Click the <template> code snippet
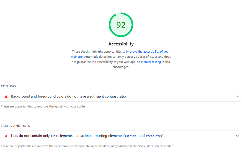The image size is (242, 156). pos(154,136)
